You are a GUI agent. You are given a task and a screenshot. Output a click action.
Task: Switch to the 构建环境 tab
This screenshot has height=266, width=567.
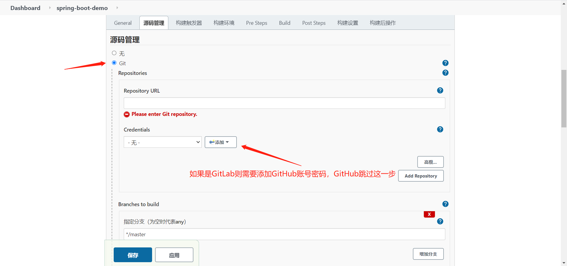point(224,23)
